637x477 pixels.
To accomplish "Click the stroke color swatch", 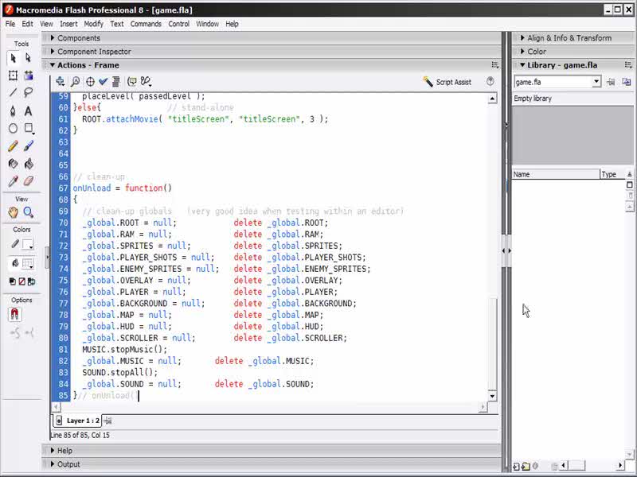I will (x=28, y=244).
